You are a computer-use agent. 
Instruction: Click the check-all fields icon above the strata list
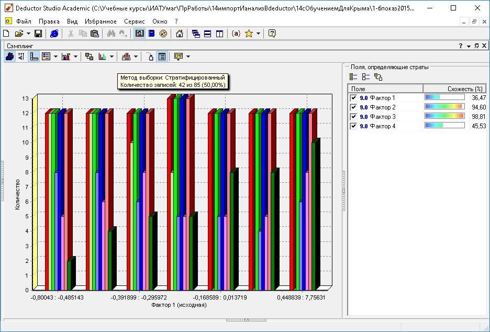[x=353, y=77]
